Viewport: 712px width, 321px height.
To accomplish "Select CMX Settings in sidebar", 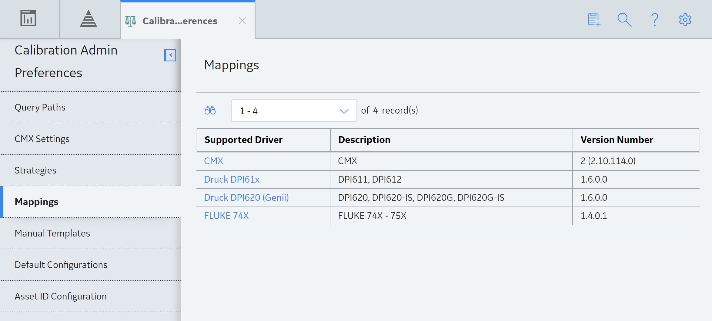I will 91,139.
